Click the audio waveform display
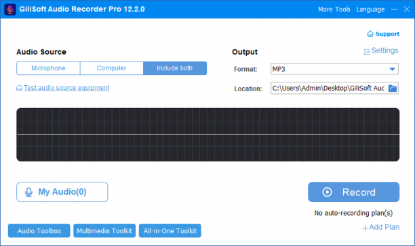415x246 pixels. (207, 134)
